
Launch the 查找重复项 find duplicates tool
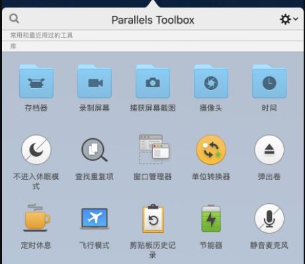point(95,150)
